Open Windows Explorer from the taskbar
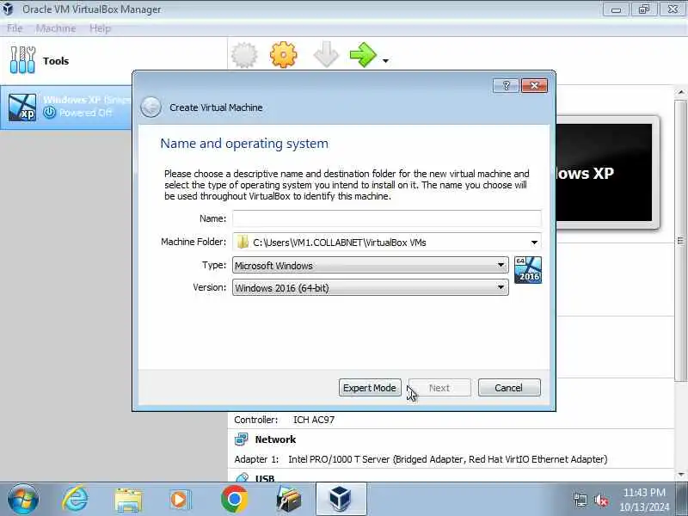This screenshot has width=688, height=516. click(128, 501)
